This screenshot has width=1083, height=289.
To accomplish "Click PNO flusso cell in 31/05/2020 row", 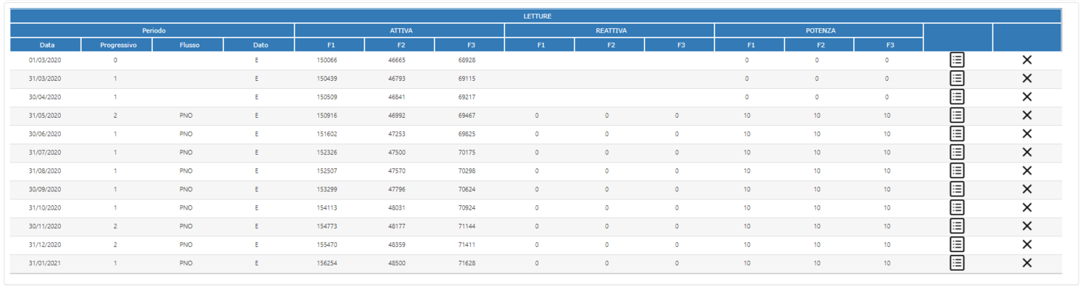I will tap(186, 116).
